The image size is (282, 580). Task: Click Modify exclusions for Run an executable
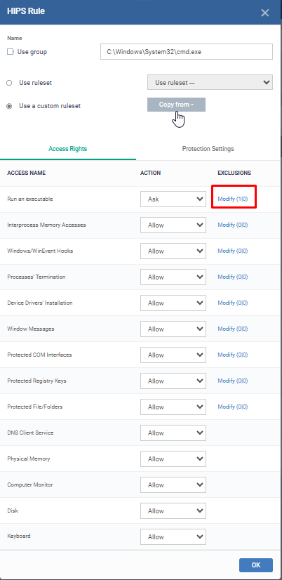click(x=232, y=199)
